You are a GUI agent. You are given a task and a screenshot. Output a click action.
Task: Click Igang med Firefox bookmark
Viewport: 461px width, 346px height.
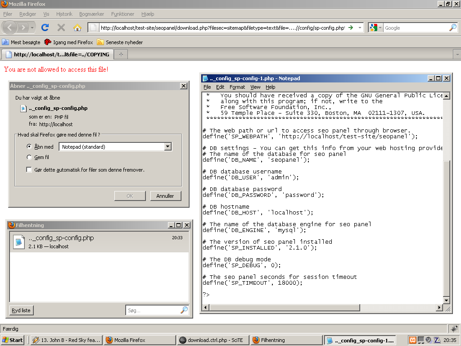[68, 42]
